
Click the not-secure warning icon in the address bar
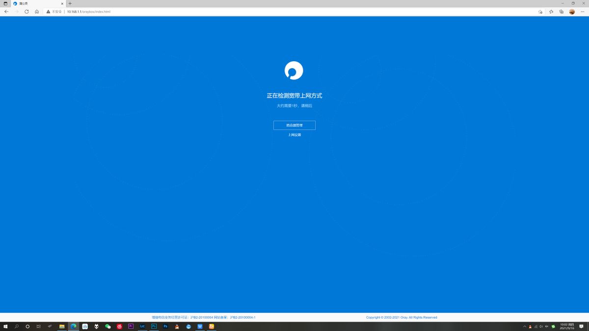pyautogui.click(x=48, y=11)
